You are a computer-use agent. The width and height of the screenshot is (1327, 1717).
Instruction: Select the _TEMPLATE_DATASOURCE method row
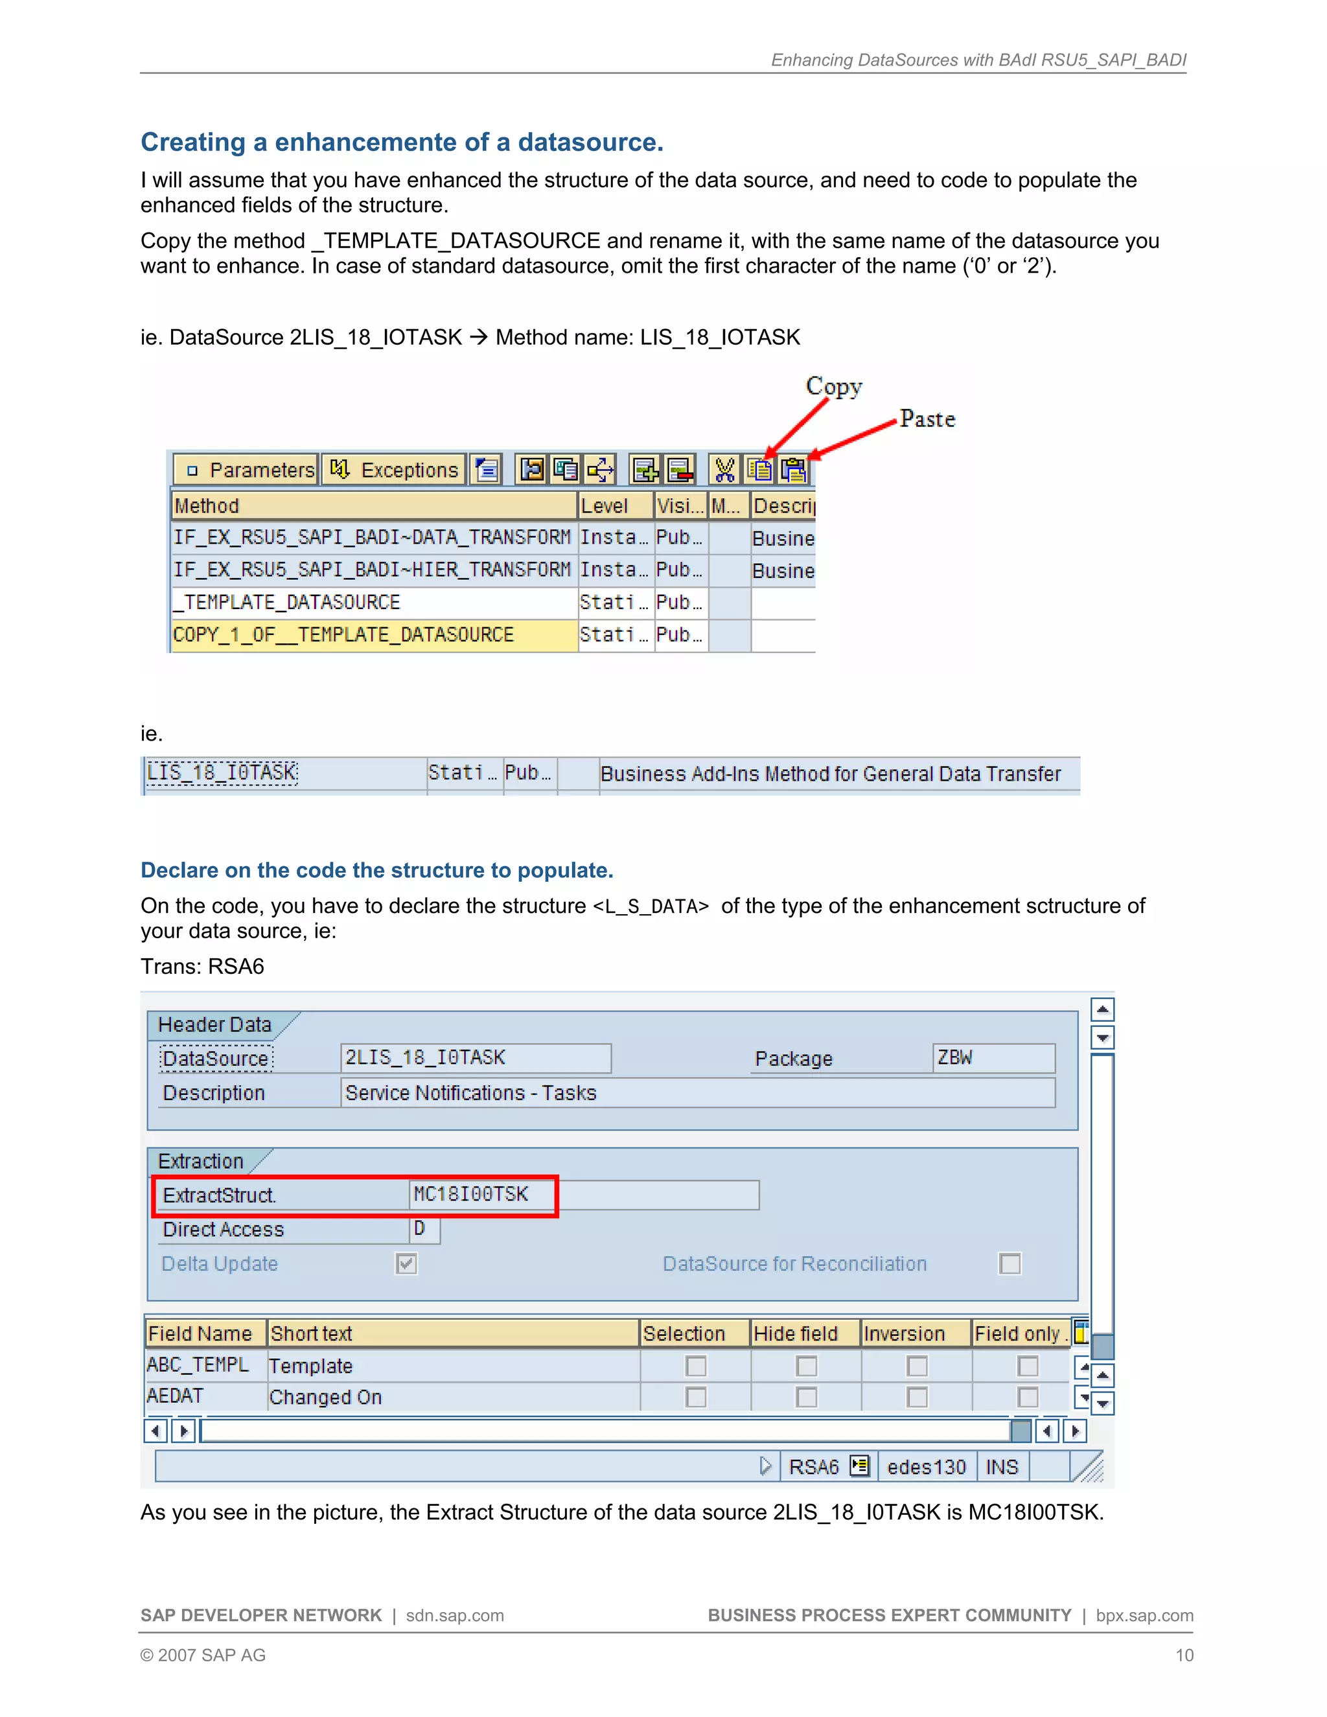(x=493, y=603)
